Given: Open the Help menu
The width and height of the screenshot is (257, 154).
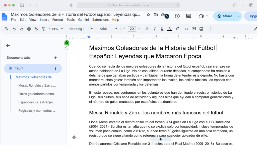Looking at the screenshot, I should coord(115,20).
